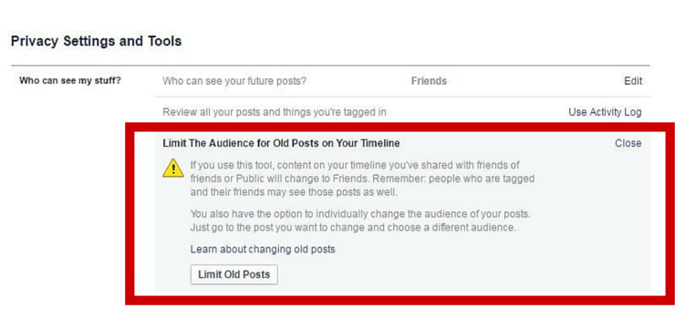Screen dimensions: 675x328
Task: Click the 'friends or Public will change' text line
Action: (362, 179)
